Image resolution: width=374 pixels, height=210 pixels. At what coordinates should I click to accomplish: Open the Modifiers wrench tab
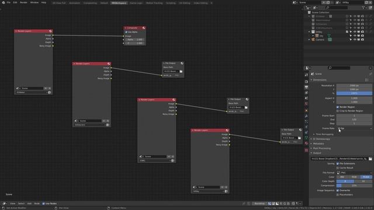pyautogui.click(x=306, y=116)
